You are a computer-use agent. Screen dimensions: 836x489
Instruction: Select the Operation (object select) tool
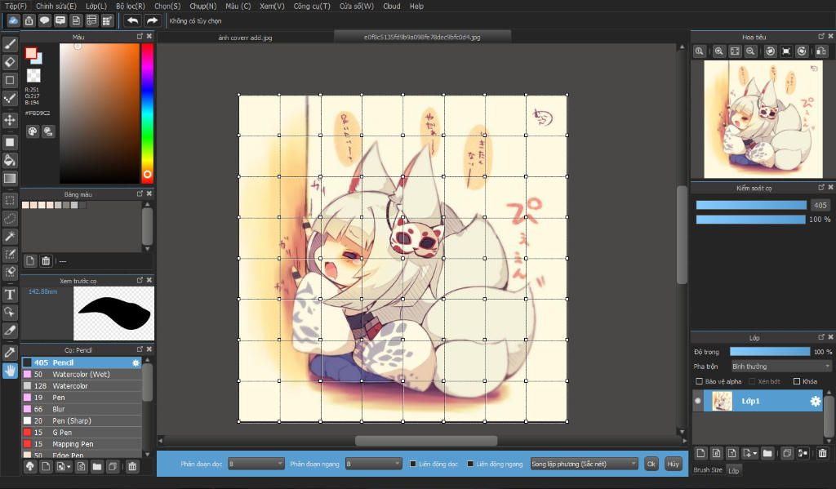coord(10,313)
